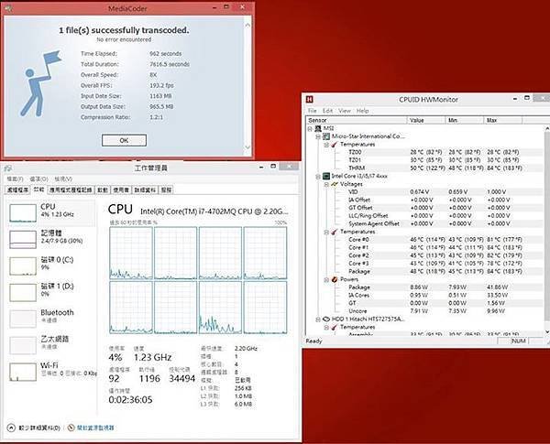Select the MSI computer icon in HWMonitor tree
This screenshot has height=444, width=550.
(318, 128)
